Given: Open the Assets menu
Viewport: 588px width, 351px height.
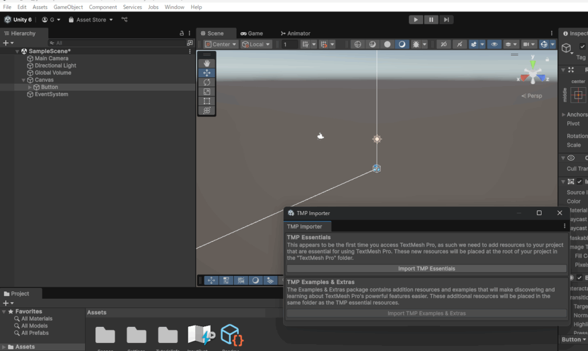Looking at the screenshot, I should [x=40, y=7].
